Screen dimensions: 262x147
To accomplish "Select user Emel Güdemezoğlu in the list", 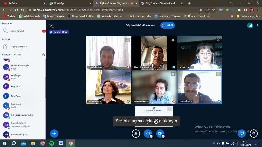I will [20, 67].
